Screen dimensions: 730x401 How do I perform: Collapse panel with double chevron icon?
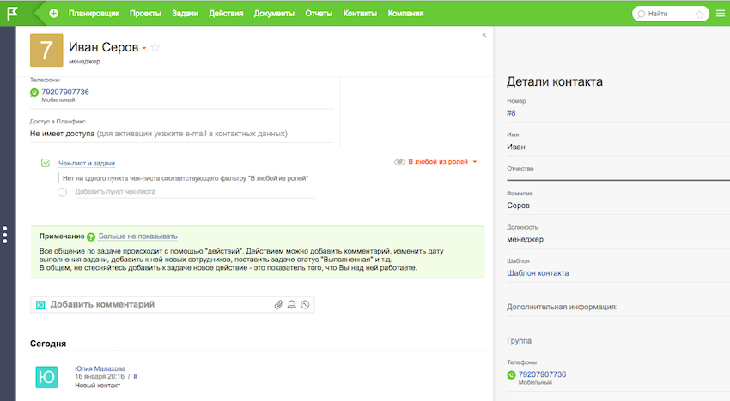tap(484, 35)
